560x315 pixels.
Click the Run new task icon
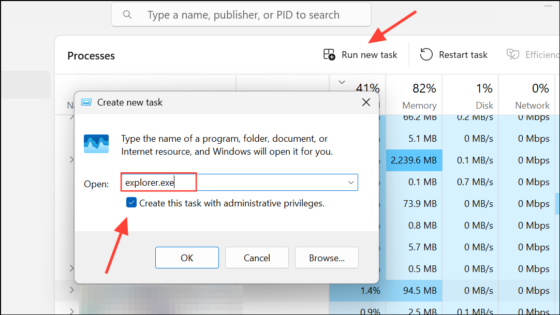click(329, 55)
